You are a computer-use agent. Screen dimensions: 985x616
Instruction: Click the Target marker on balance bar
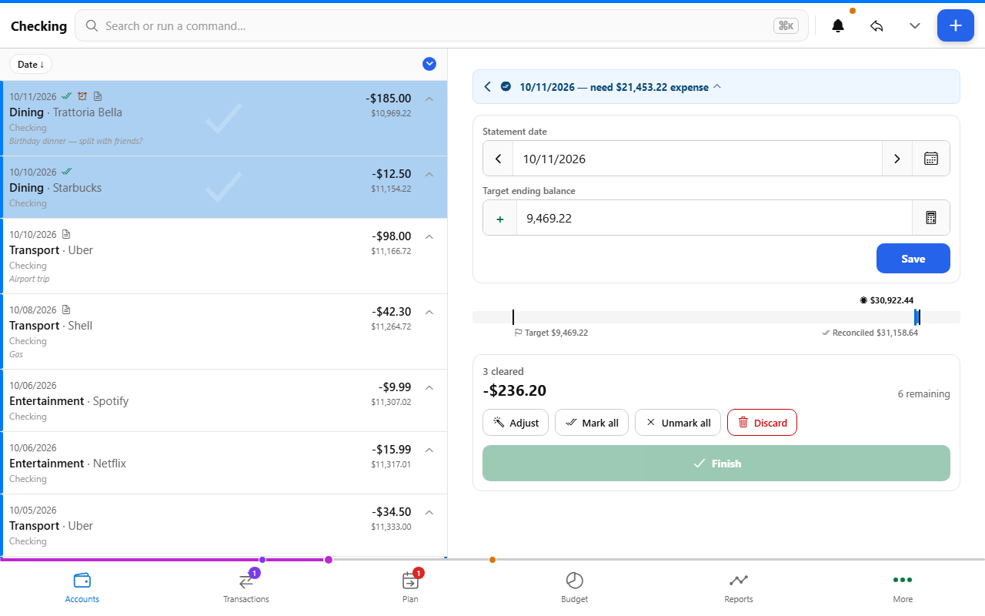(513, 317)
